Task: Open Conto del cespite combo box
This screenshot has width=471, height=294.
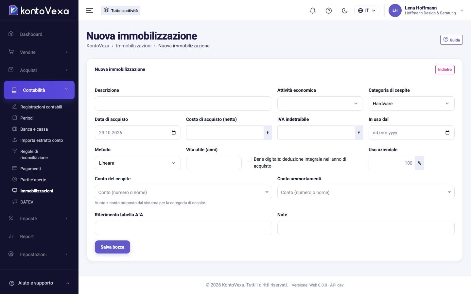Action: coord(183,192)
